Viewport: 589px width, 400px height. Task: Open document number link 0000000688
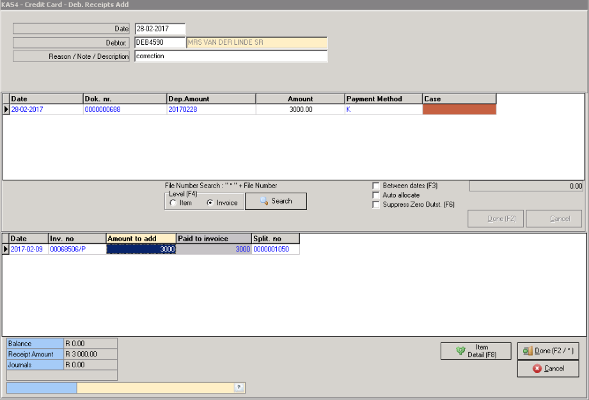[x=102, y=109]
